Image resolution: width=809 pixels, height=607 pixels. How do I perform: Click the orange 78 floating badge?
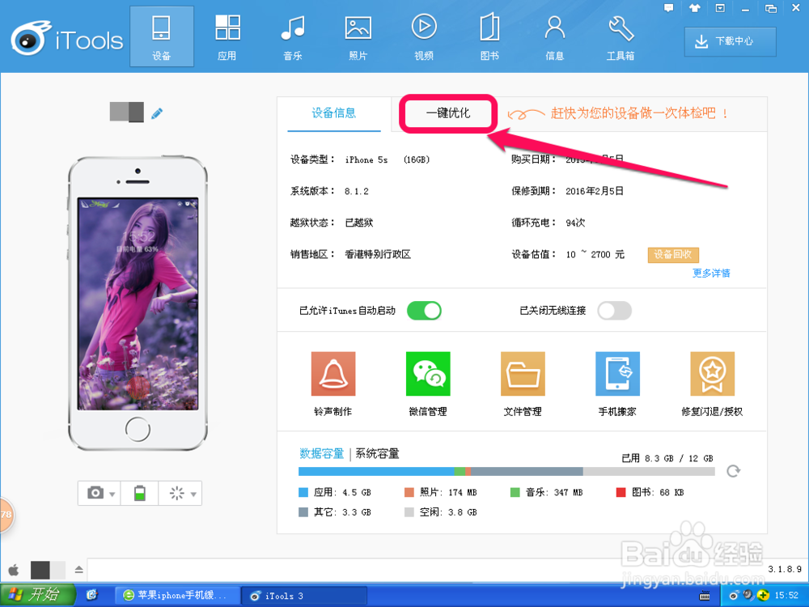6,515
